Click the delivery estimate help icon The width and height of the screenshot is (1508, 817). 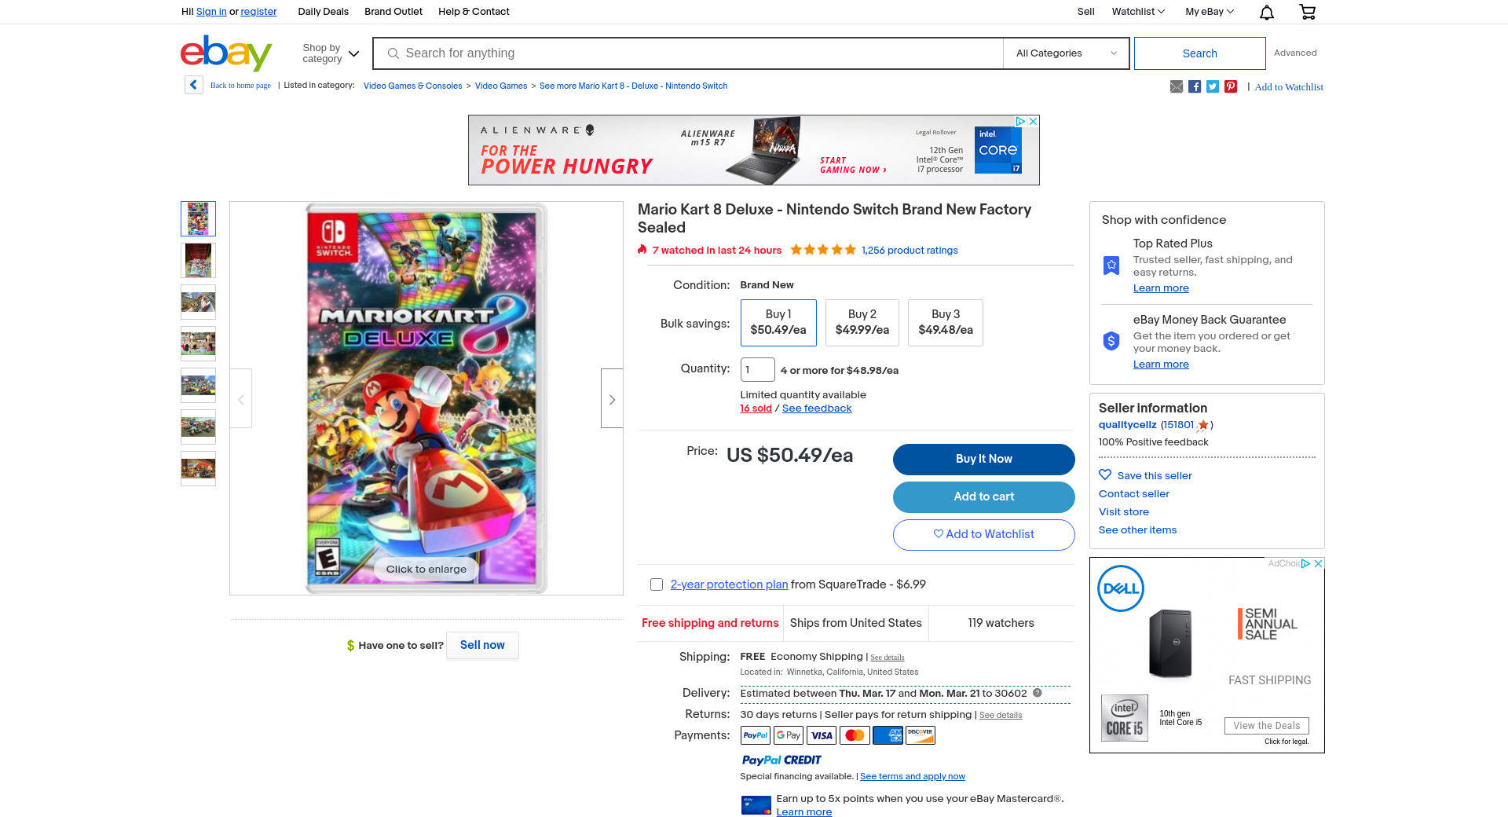(x=1037, y=693)
